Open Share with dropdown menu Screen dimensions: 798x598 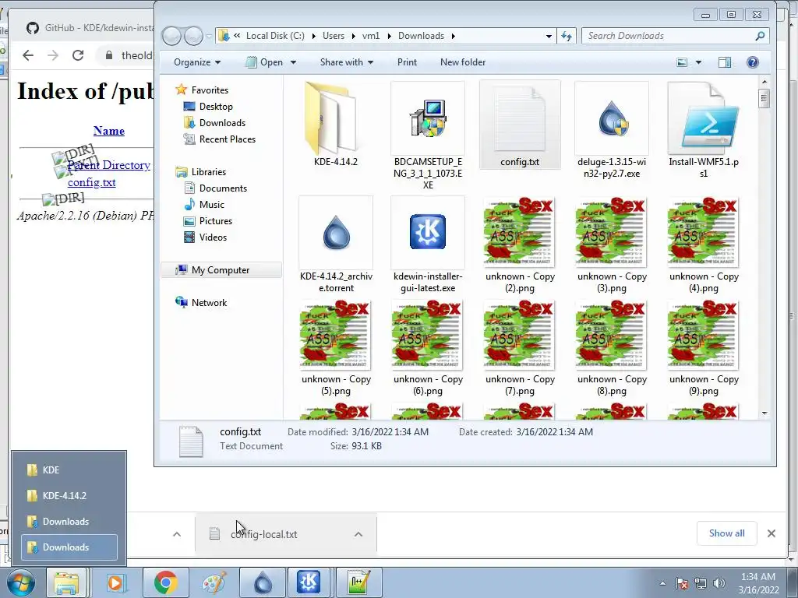point(347,62)
